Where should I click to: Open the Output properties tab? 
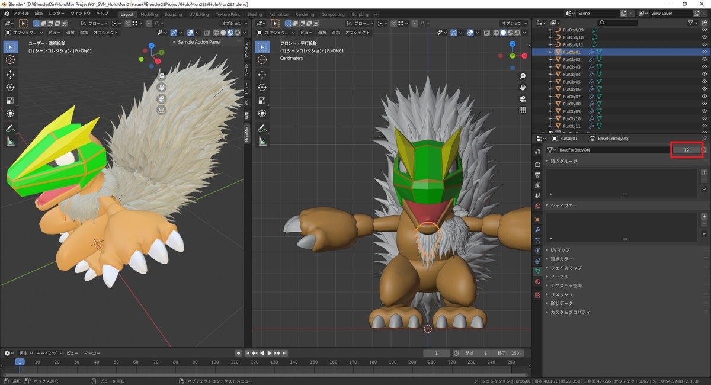[537, 175]
